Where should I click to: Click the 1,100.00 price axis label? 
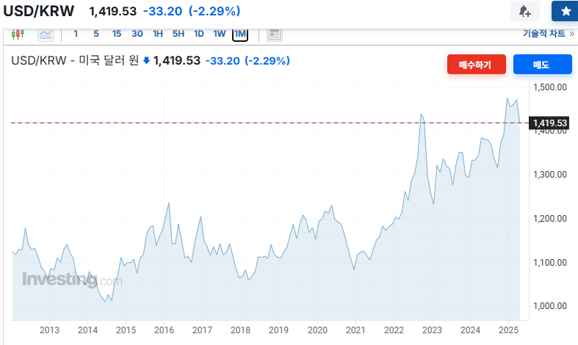[x=550, y=263]
